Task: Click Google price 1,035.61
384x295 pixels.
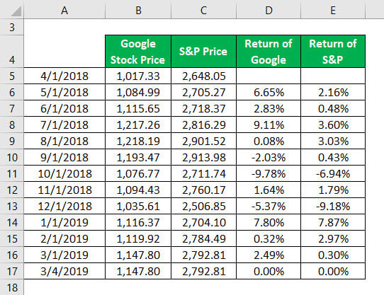Action: [138, 206]
